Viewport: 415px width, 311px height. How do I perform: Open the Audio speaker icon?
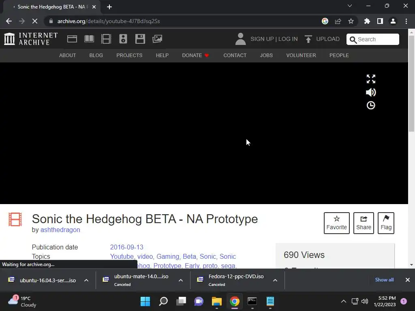(123, 39)
